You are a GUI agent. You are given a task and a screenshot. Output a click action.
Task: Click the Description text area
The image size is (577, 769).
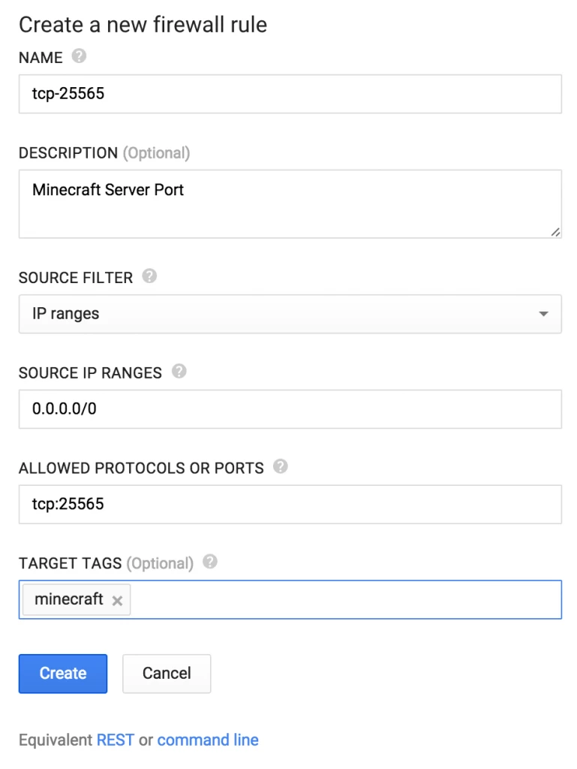(x=290, y=204)
